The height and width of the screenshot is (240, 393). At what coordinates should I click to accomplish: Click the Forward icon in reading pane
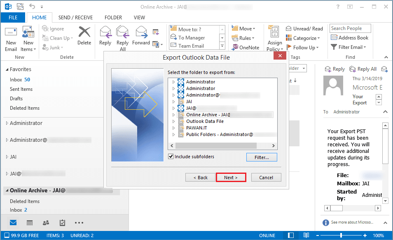[384, 69]
